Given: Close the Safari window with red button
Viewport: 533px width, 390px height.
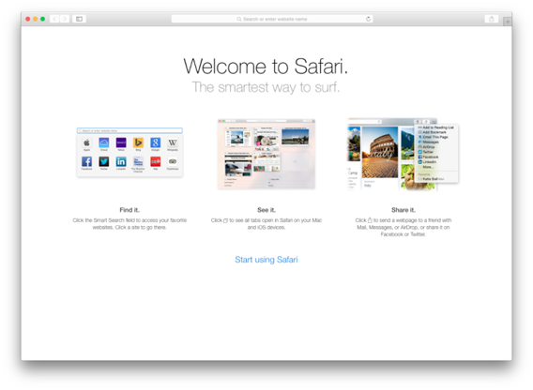Looking at the screenshot, I should pyautogui.click(x=28, y=19).
